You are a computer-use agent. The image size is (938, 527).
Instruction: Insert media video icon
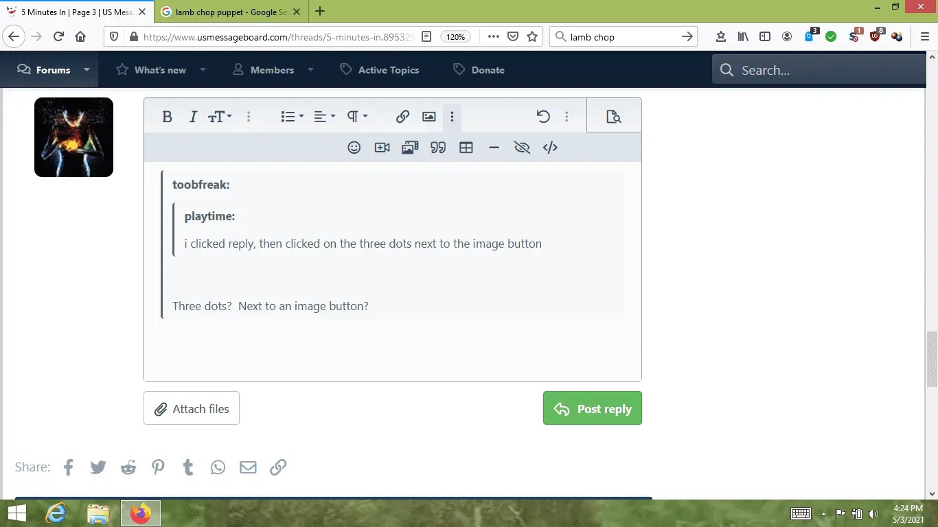[382, 148]
